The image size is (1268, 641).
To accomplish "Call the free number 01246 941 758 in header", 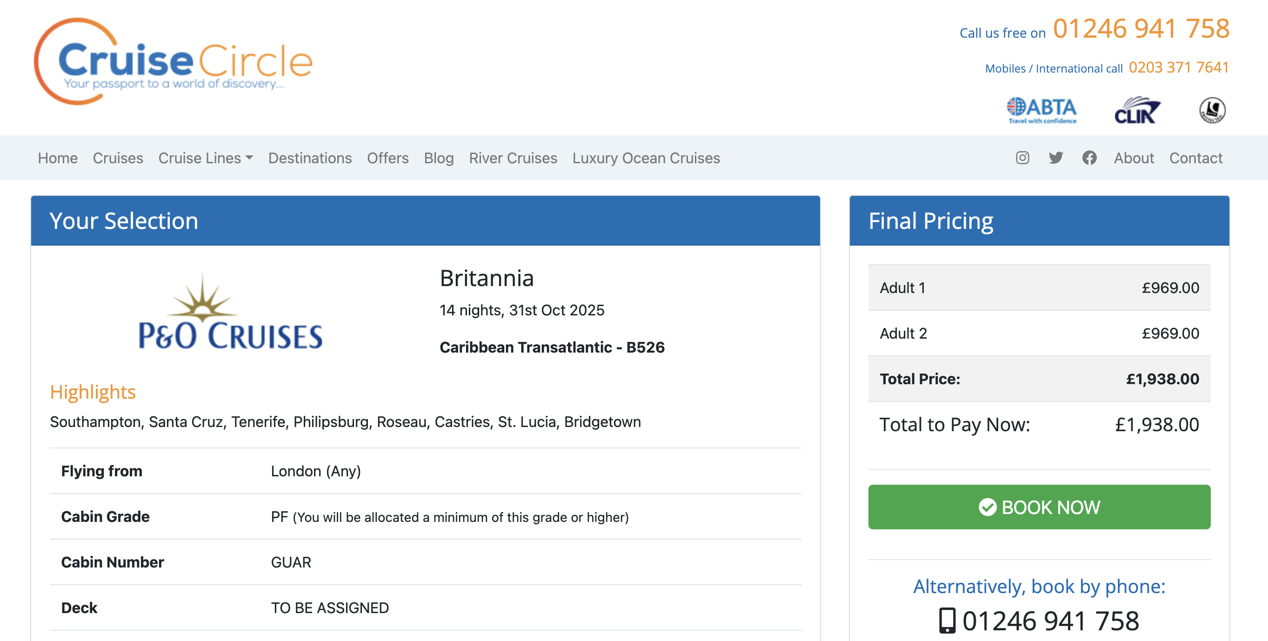I will [1141, 28].
